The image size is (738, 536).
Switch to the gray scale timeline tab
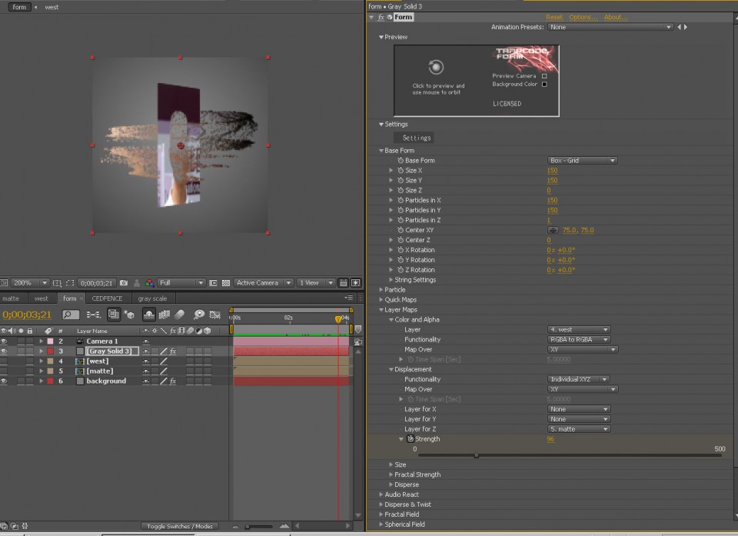click(152, 298)
